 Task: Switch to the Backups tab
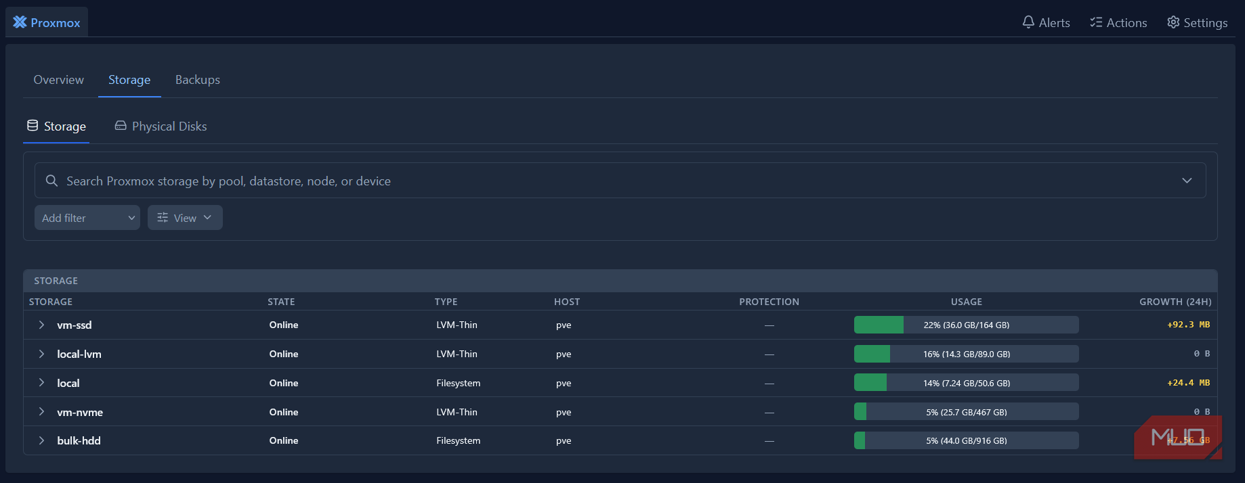click(198, 80)
